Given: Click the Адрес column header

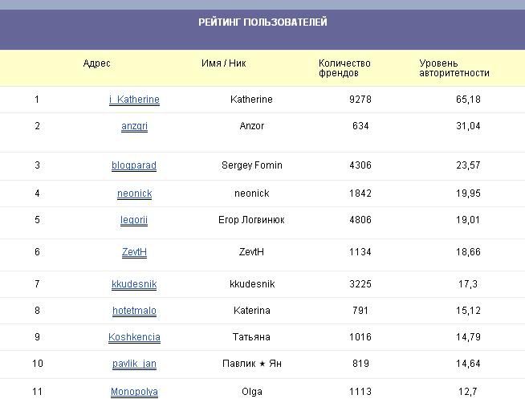Looking at the screenshot, I should (x=97, y=63).
